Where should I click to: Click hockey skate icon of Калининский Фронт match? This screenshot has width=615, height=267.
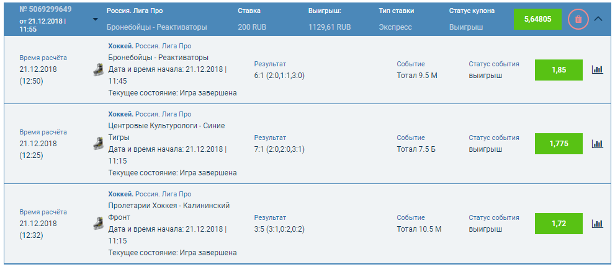tap(98, 224)
